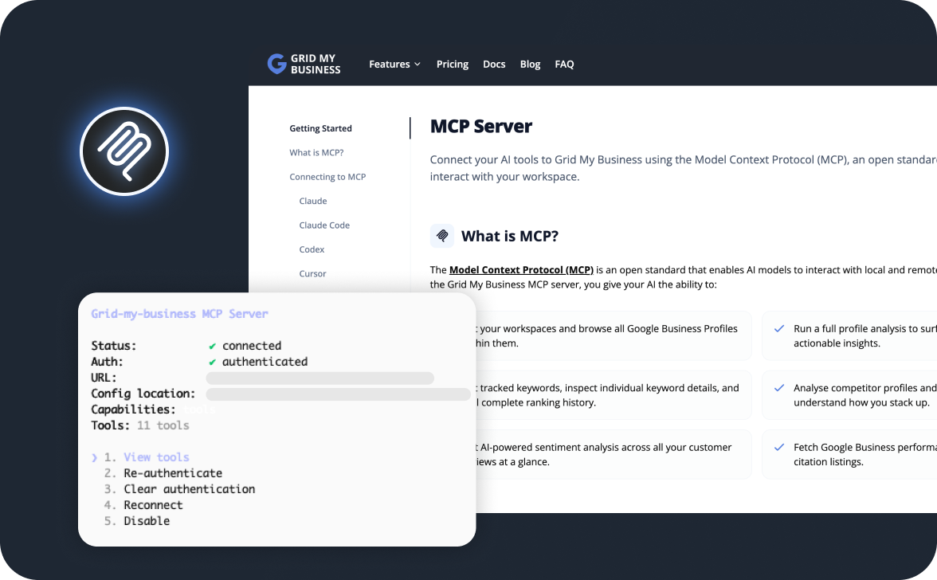Click the Auth: label
The height and width of the screenshot is (580, 937).
107,362
